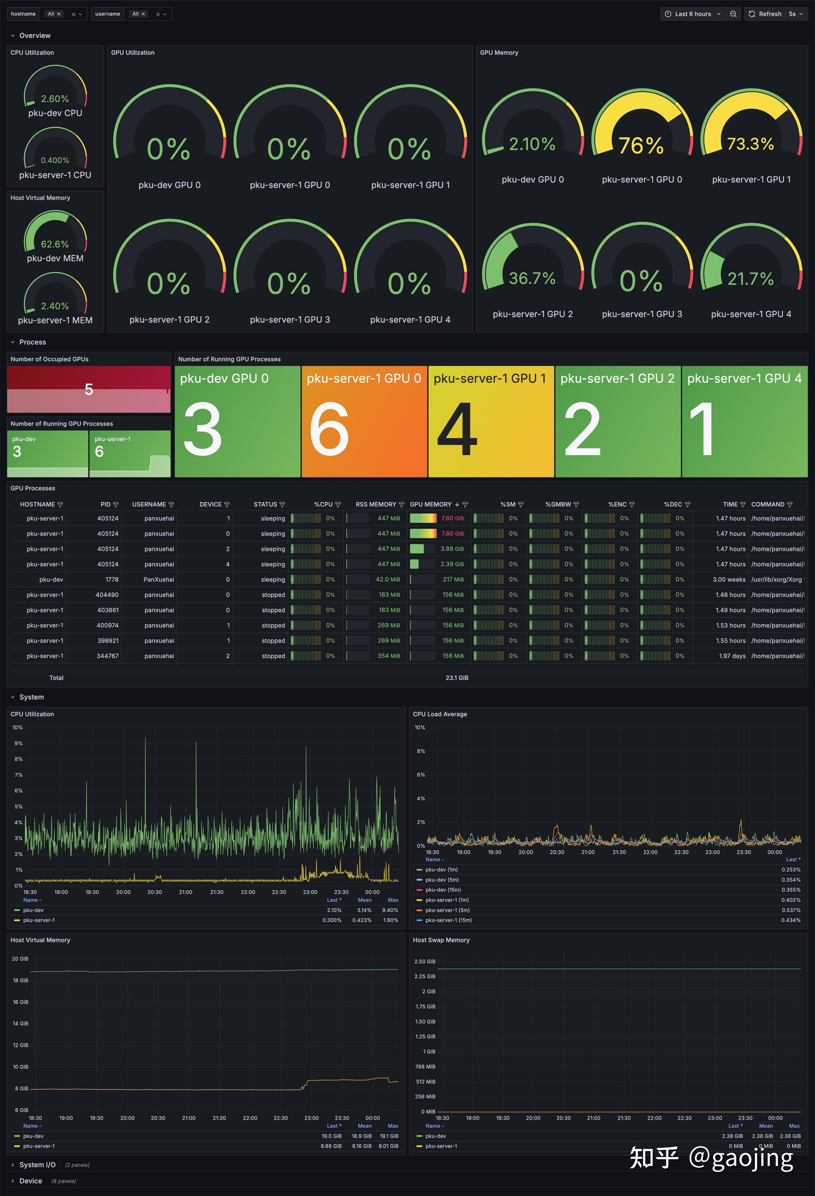This screenshot has width=815, height=1196.
Task: Click the filter icon on the GPU MEMORY column
Action: [x=464, y=504]
